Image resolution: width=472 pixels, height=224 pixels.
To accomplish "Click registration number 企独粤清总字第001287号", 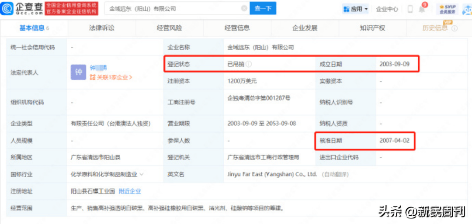I will click(x=259, y=97).
